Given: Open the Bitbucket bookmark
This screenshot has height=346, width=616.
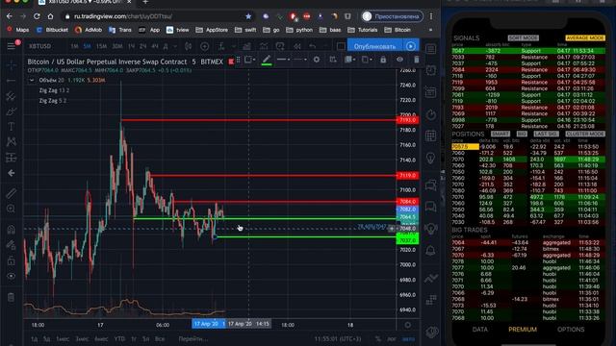Looking at the screenshot, I should [x=52, y=30].
